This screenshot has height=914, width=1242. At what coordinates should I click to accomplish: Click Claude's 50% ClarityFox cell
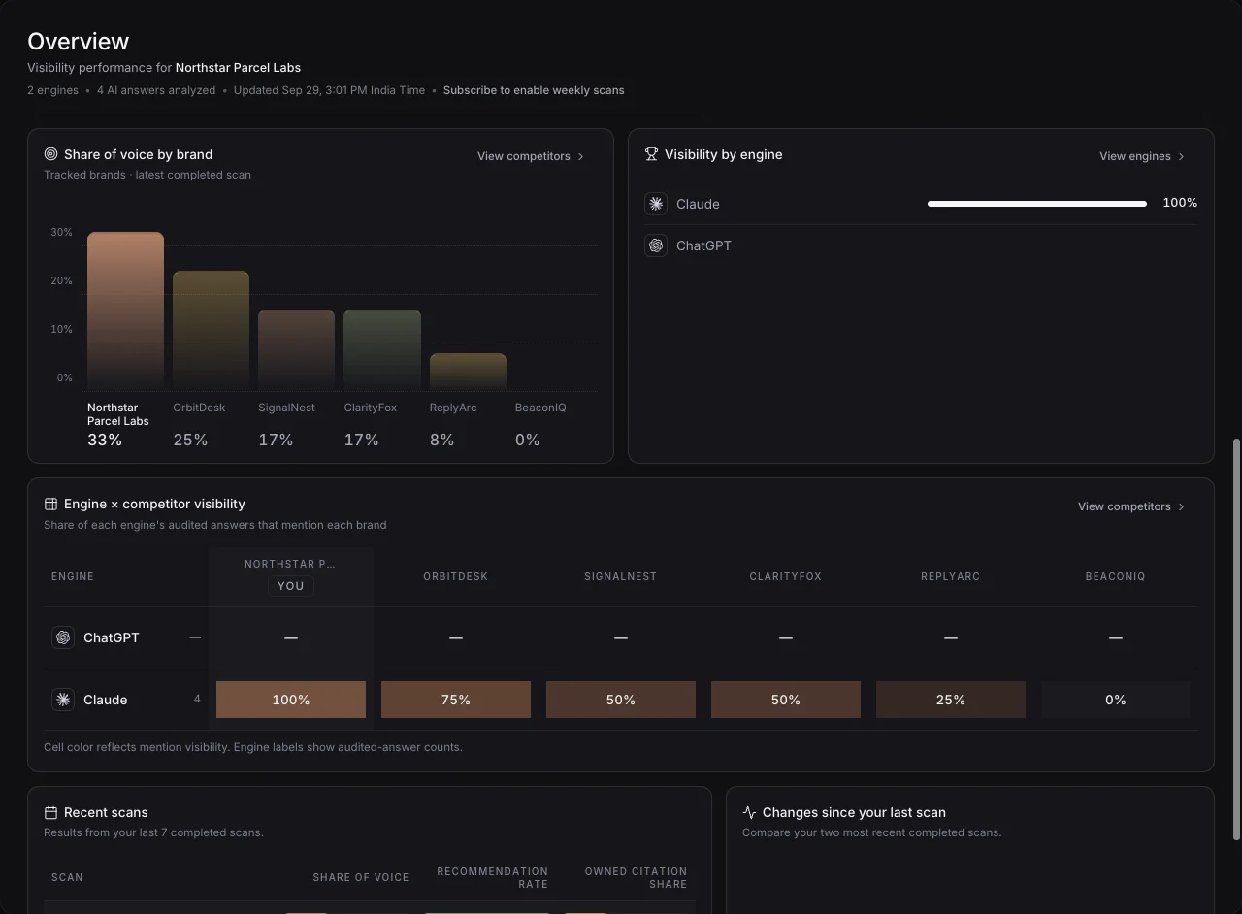[786, 700]
